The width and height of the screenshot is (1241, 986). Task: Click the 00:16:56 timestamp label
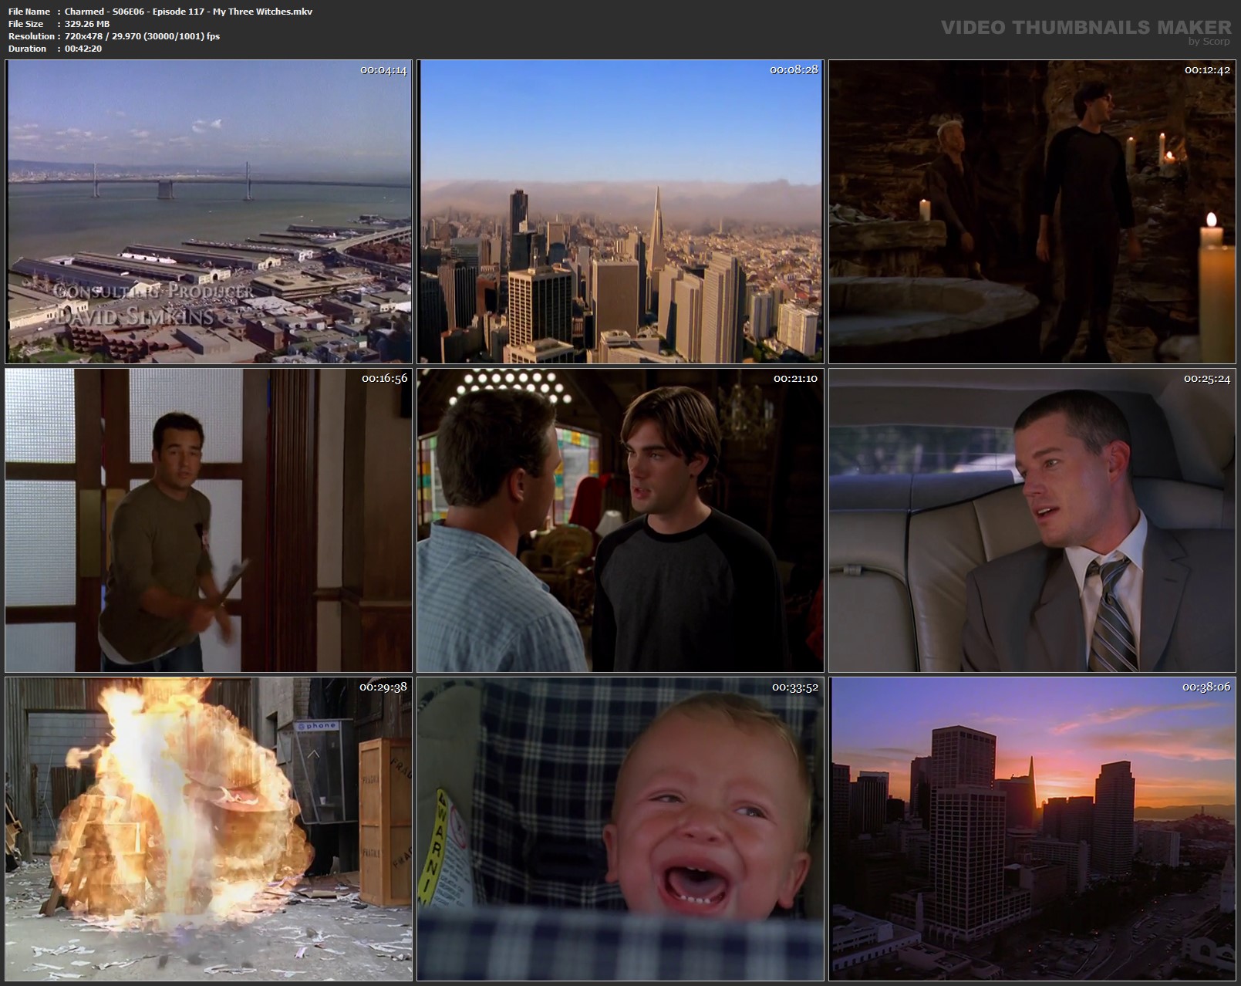pyautogui.click(x=384, y=378)
